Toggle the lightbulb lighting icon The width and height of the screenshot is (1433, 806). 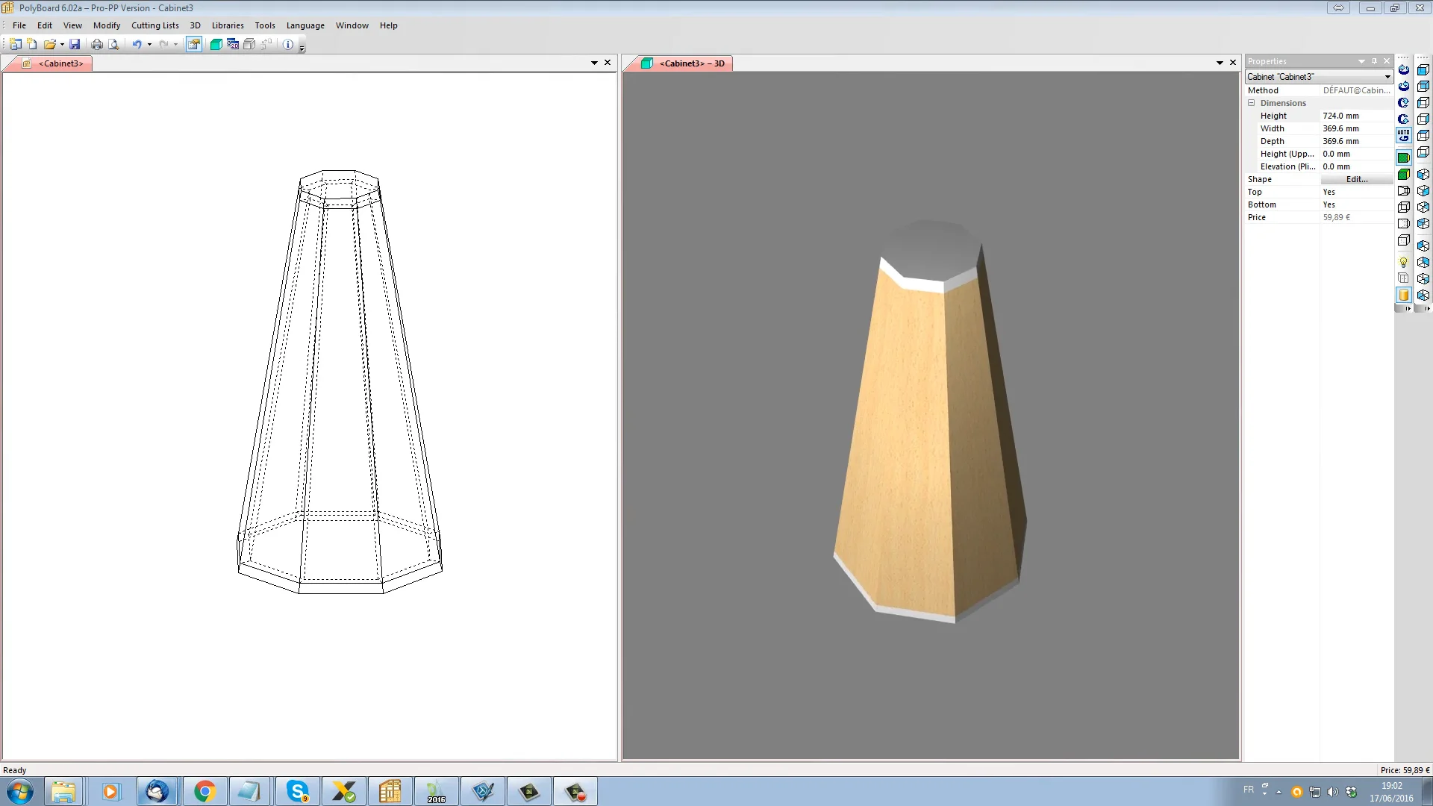pos(1404,262)
